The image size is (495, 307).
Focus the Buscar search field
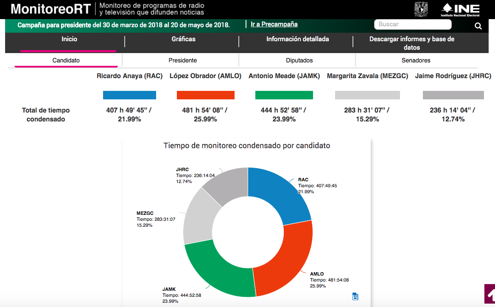pos(413,24)
